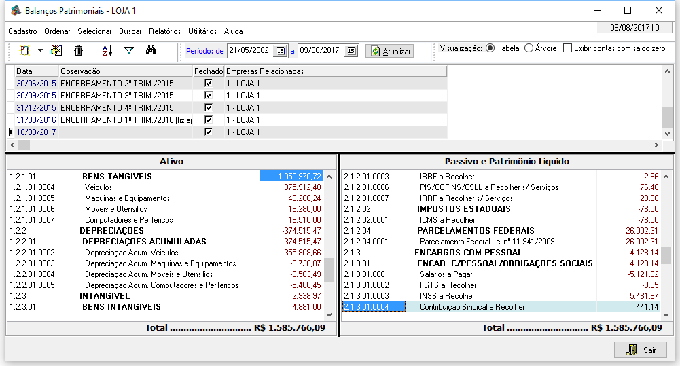Click the binoculars search icon
Image resolution: width=680 pixels, height=366 pixels.
coord(151,51)
